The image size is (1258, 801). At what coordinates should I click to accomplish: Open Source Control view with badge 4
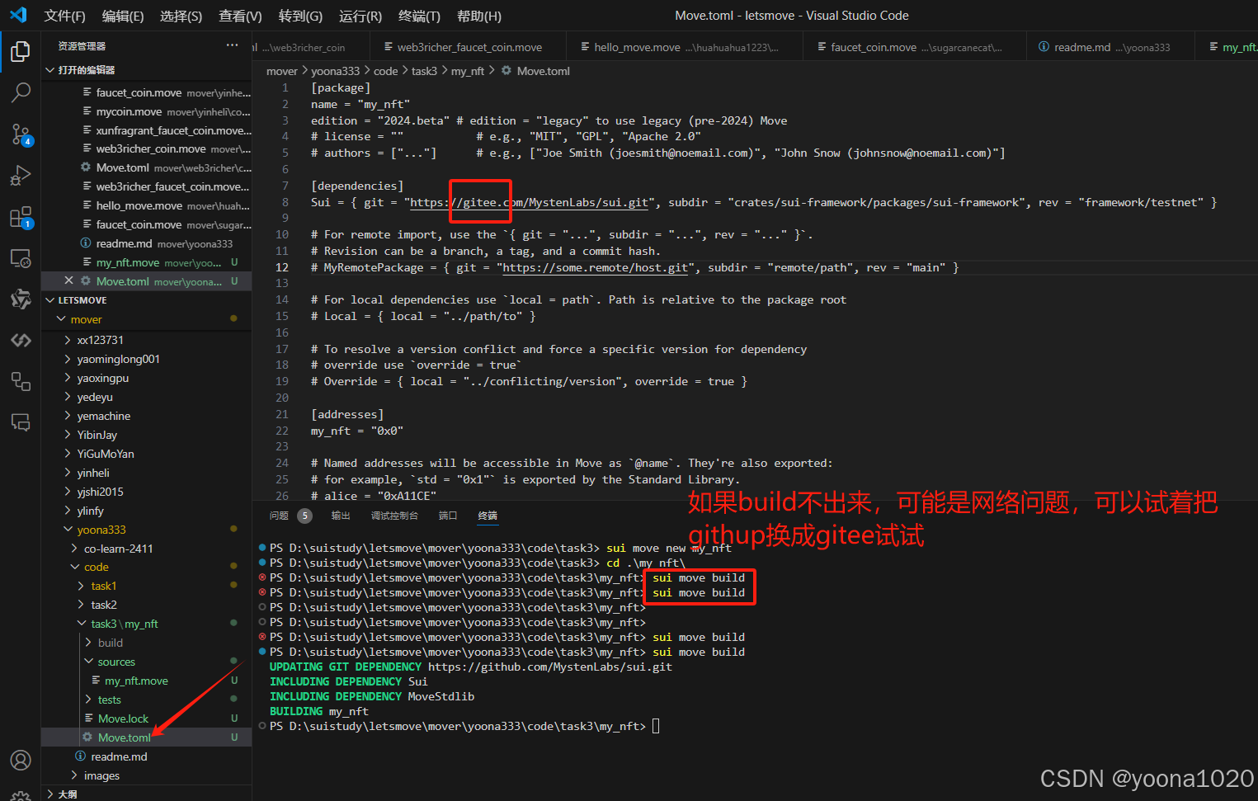[21, 134]
